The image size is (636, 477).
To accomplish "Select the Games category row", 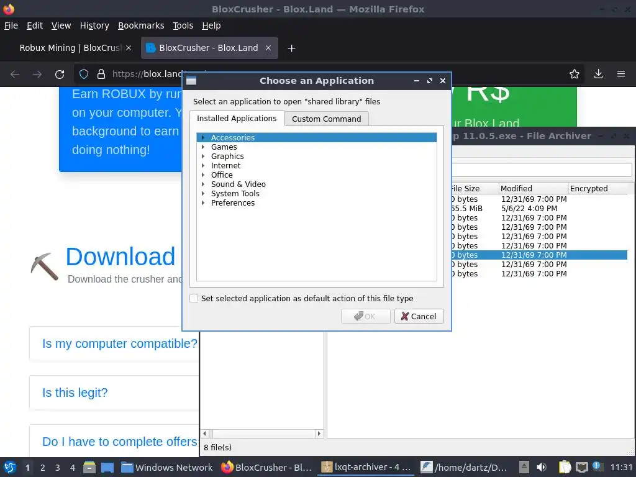I will click(316, 147).
